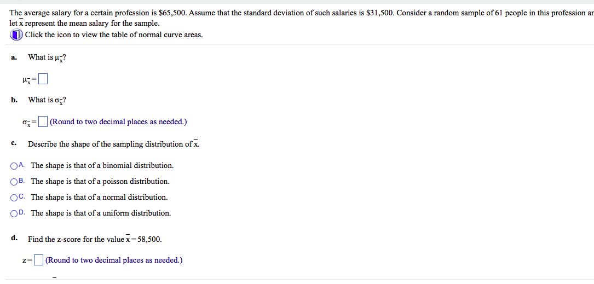Focus the μx̄ answer box in part a
Screen dimensions: 594x284
[x=44, y=79]
